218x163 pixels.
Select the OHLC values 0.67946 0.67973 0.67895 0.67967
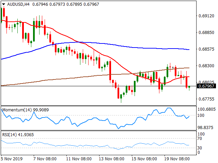66,4
